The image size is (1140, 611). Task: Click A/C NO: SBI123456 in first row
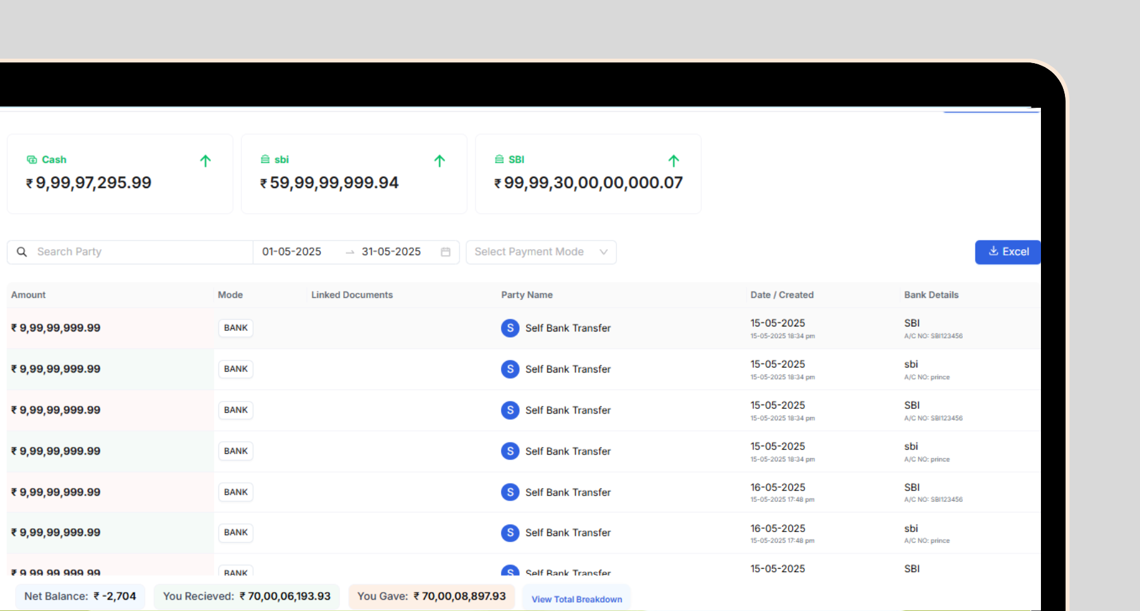click(x=933, y=336)
